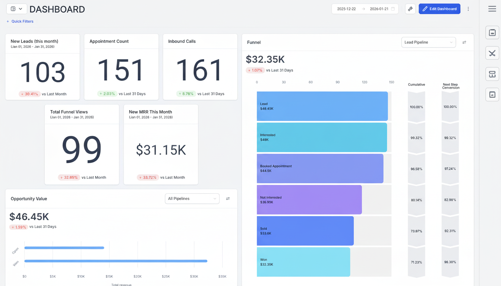Click the 8.78% change badge under Inbound Calls
The height and width of the screenshot is (286, 501).
[x=186, y=94]
